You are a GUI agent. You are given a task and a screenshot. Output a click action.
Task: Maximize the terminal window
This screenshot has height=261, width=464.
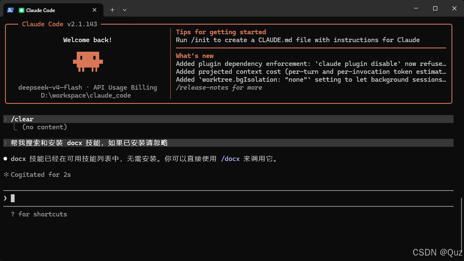pyautogui.click(x=435, y=8)
